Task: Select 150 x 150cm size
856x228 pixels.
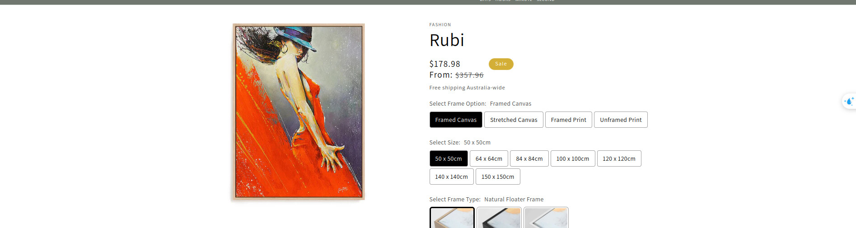Action: coord(498,177)
